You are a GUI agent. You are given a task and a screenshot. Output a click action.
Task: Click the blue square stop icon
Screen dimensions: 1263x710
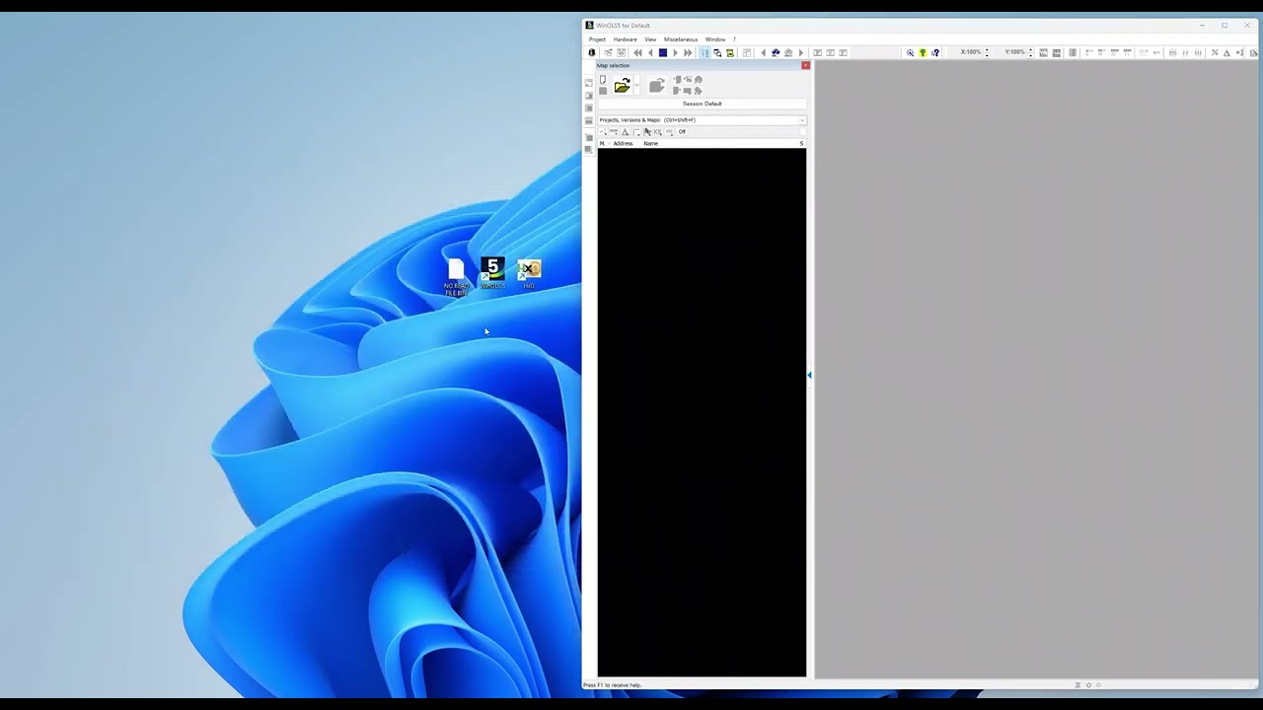tap(663, 52)
